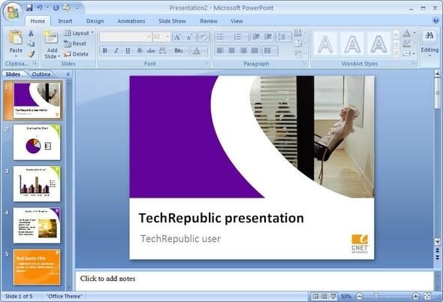Viewport: 443px width, 302px height.
Task: Open the round Office Button menu
Action: click(13, 12)
